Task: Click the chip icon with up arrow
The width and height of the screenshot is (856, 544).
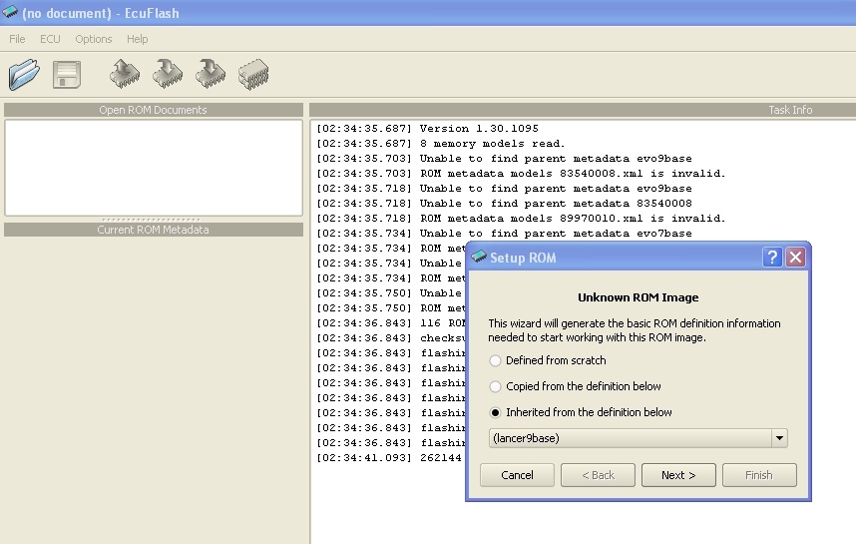Action: [x=125, y=74]
